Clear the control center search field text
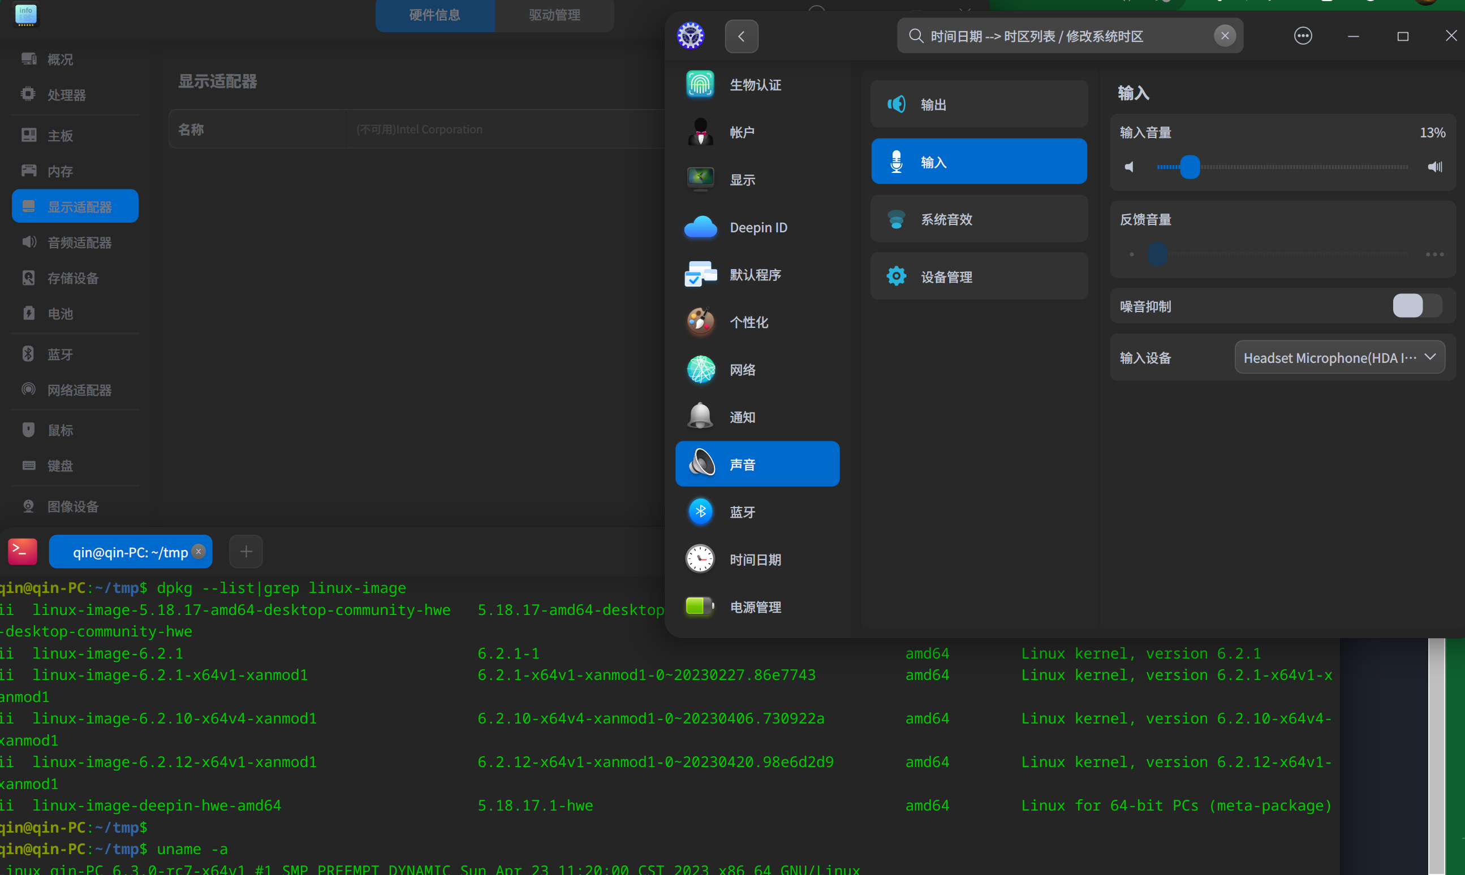This screenshot has height=875, width=1465. pyautogui.click(x=1224, y=36)
